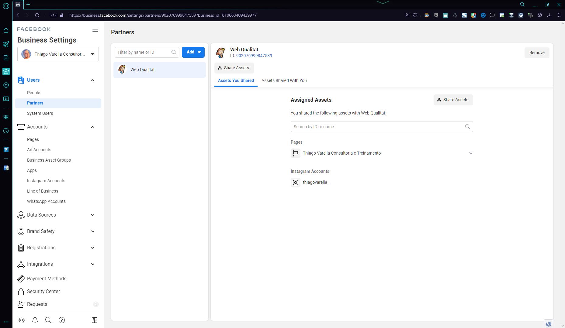
Task: Take a snapshot with the camera icon
Action: point(407,15)
